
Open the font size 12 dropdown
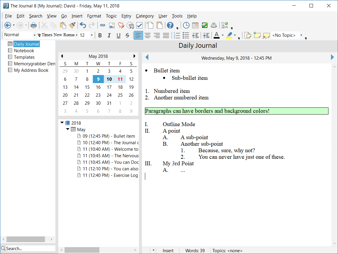click(x=92, y=35)
